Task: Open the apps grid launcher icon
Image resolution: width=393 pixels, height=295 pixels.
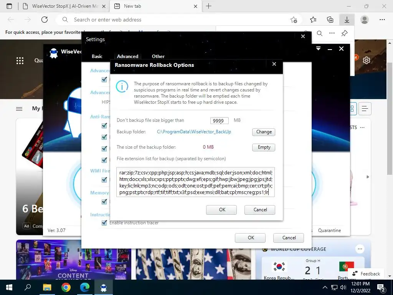Action: (20, 60)
